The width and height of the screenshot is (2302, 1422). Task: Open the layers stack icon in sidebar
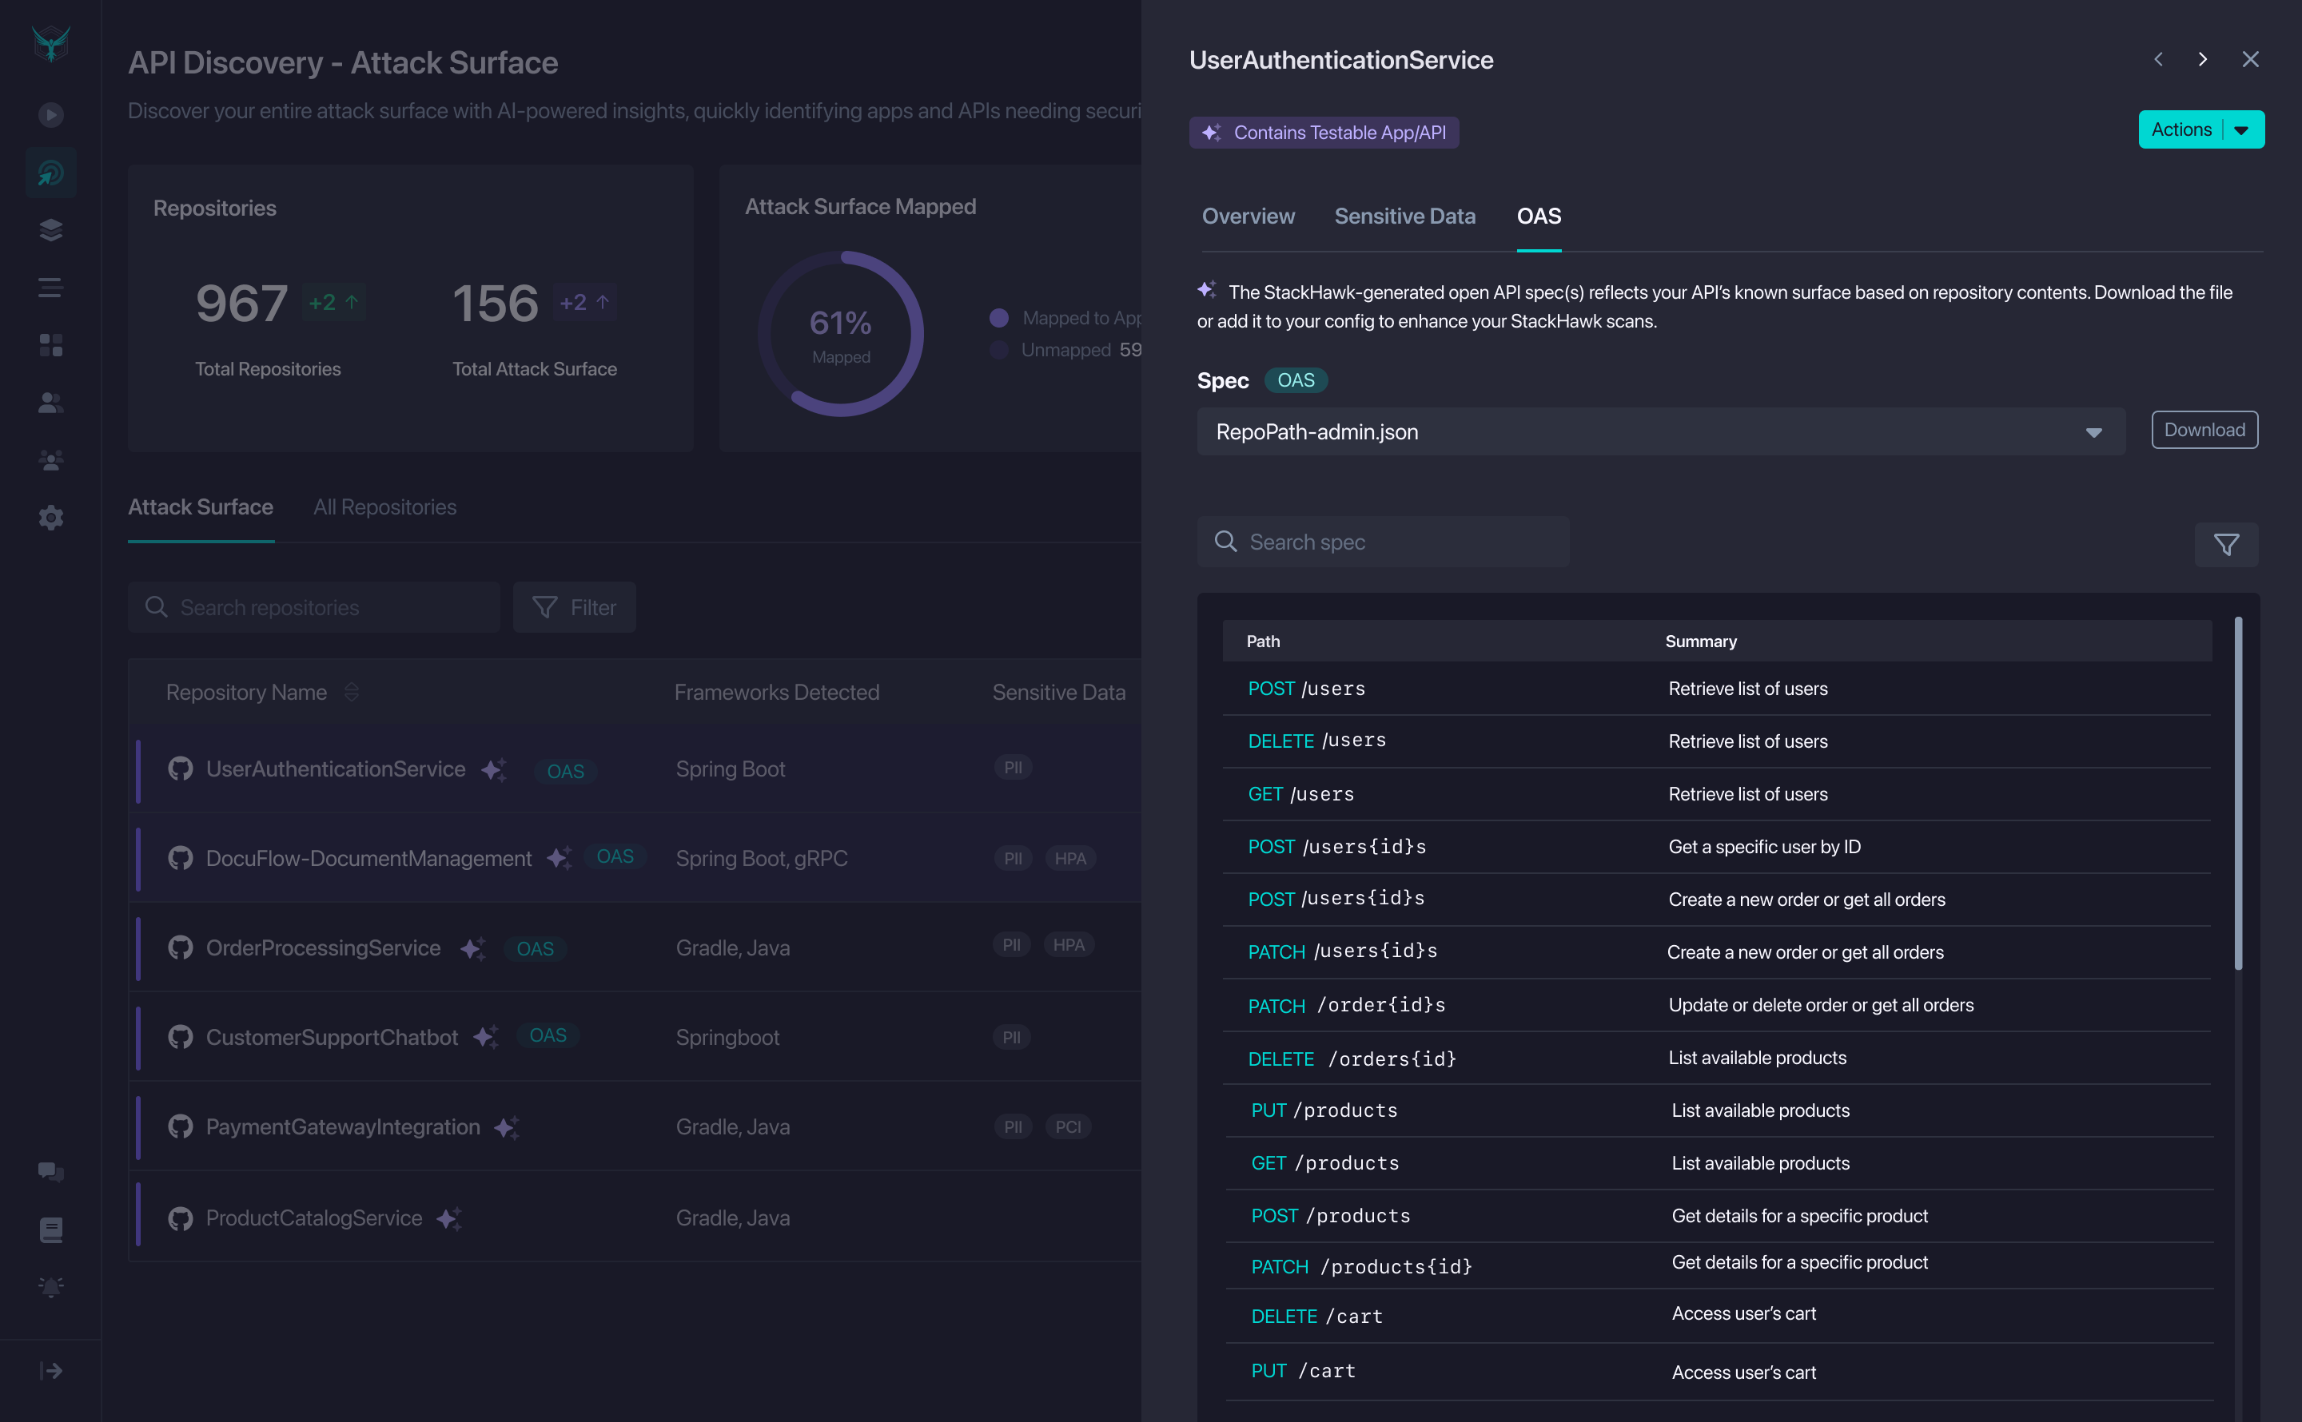coord(51,229)
